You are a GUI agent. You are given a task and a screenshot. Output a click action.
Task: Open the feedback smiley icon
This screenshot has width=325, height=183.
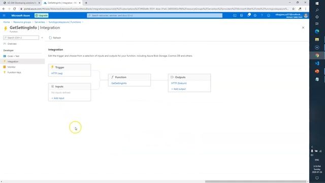(x=269, y=15)
